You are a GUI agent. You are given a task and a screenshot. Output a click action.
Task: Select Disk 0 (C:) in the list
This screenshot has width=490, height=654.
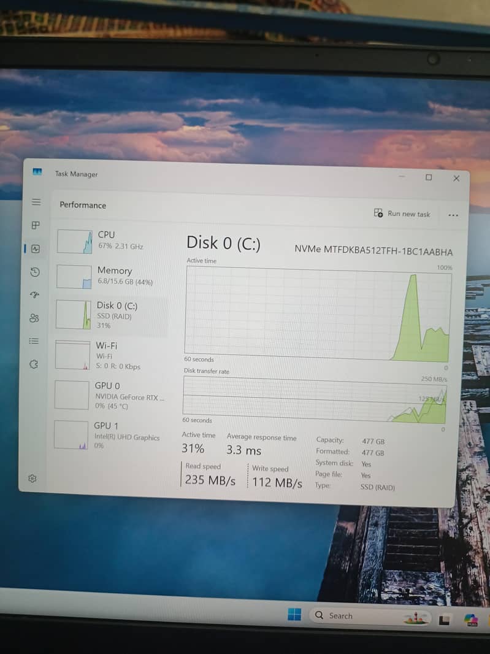coord(112,316)
